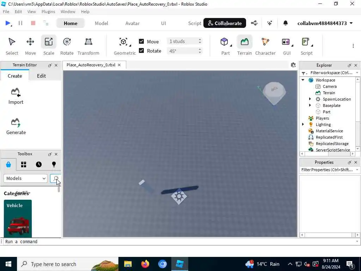Open the Geometric snapping mode tool
This screenshot has width=361, height=271.
(x=125, y=46)
